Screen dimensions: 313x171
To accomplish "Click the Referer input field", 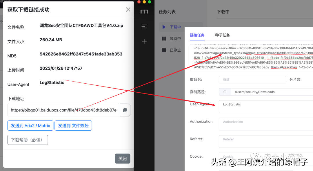I will click(266, 141).
